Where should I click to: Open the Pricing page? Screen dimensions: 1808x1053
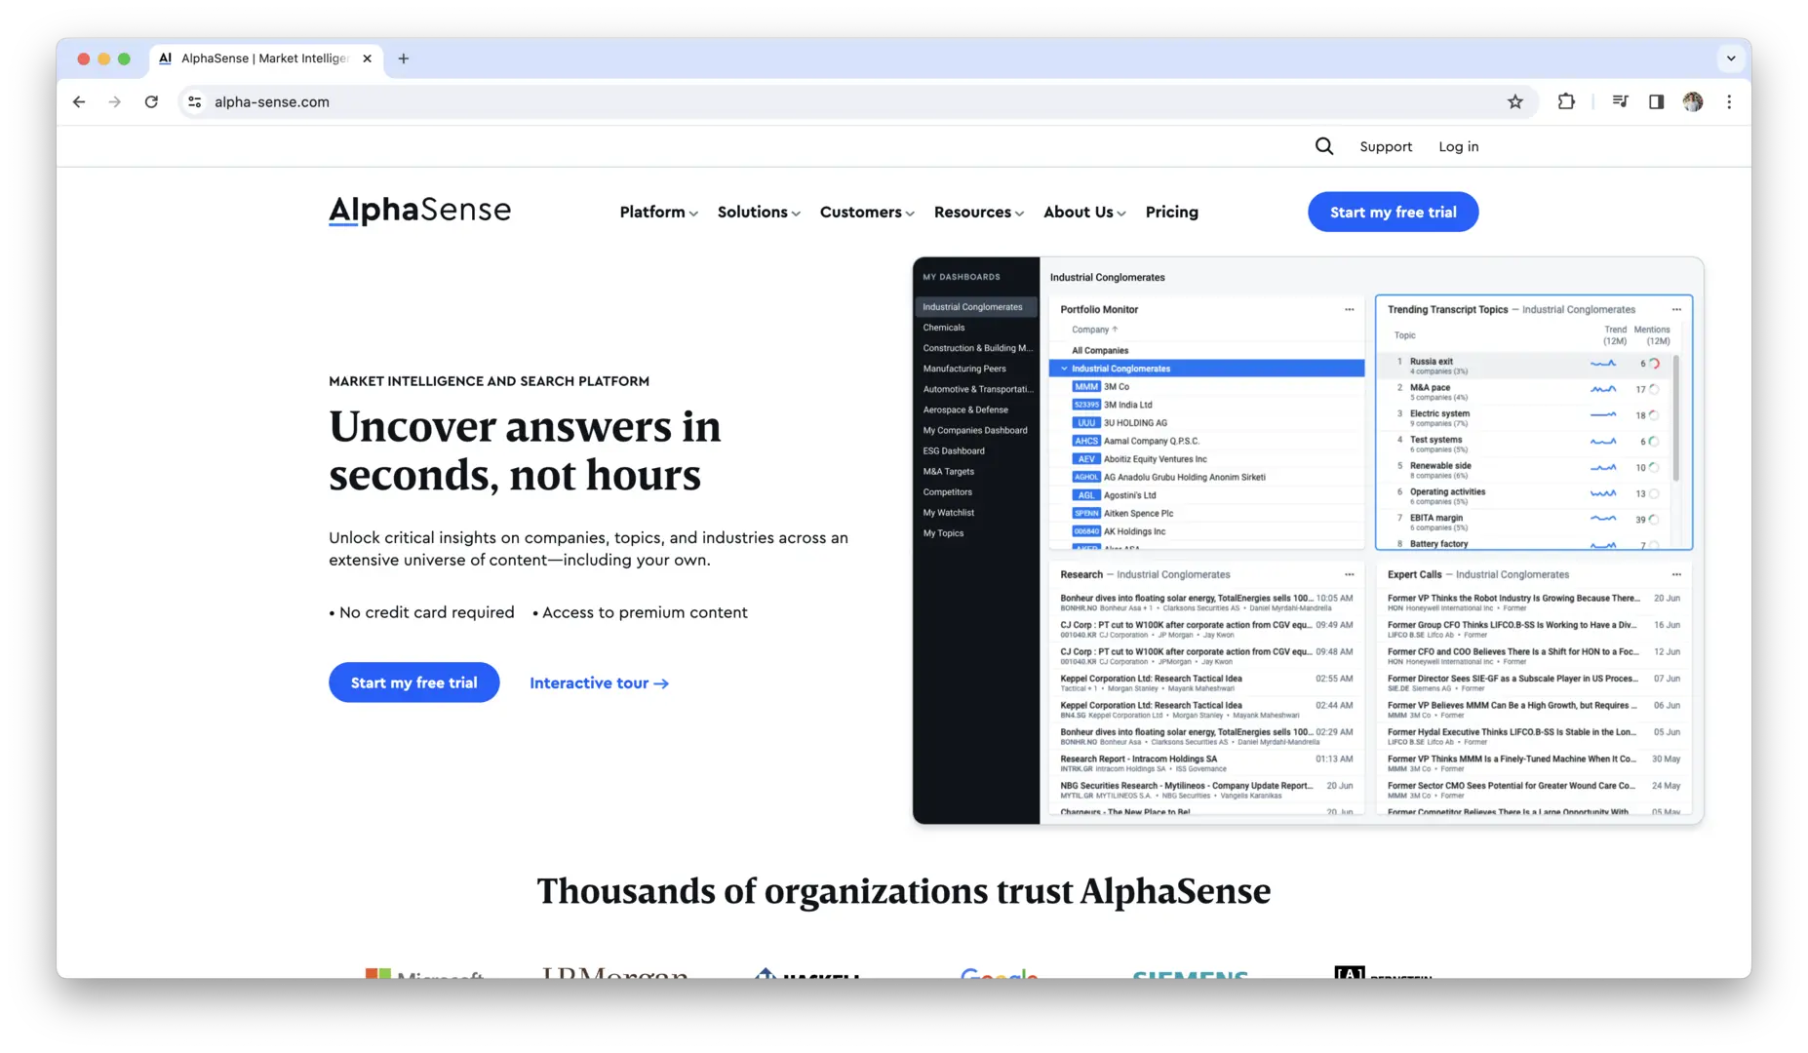point(1171,213)
